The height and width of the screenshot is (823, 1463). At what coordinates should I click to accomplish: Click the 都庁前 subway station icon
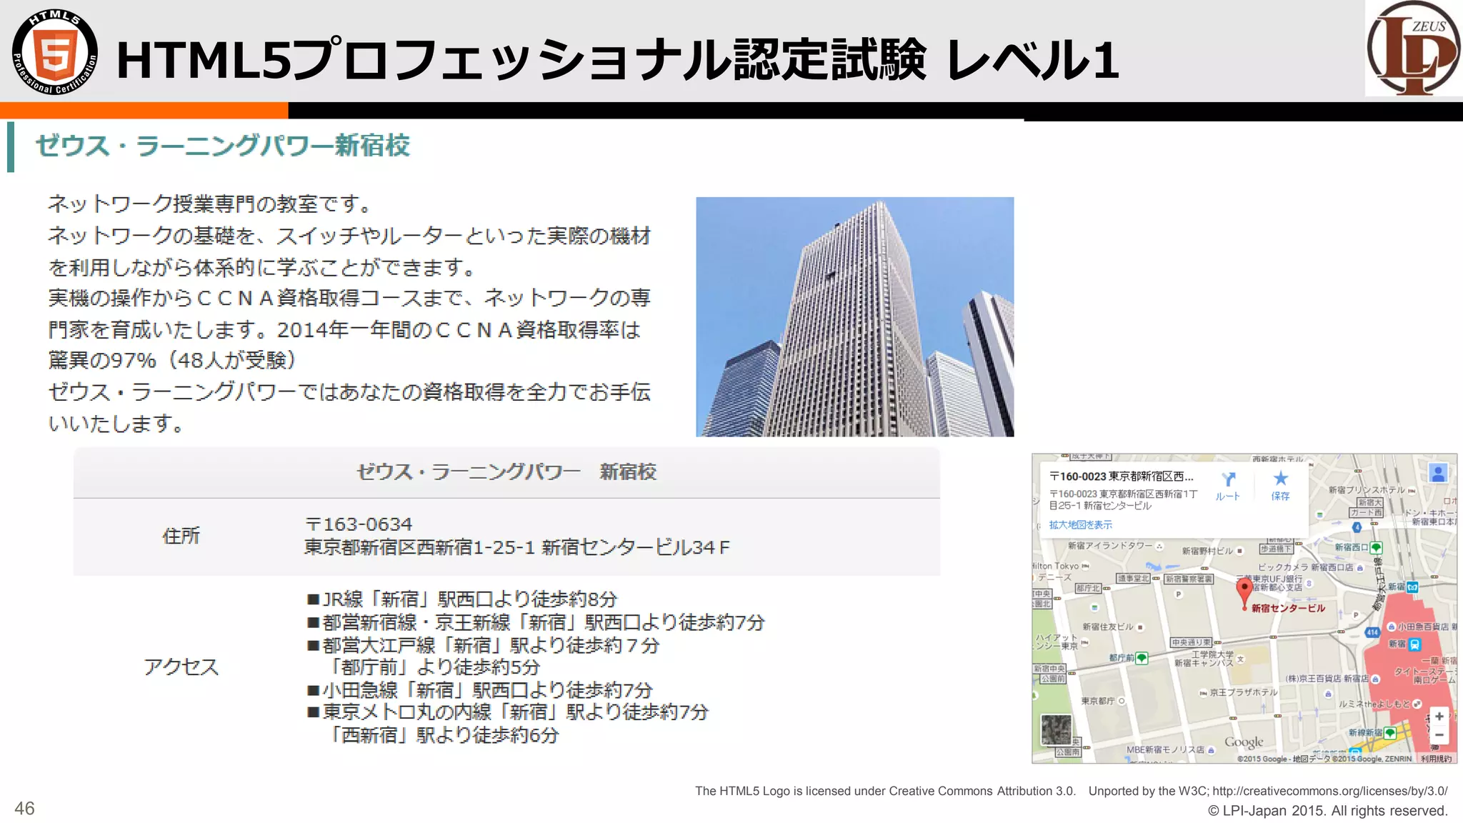click(x=1142, y=657)
